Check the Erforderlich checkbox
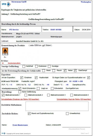 click(x=52, y=88)
